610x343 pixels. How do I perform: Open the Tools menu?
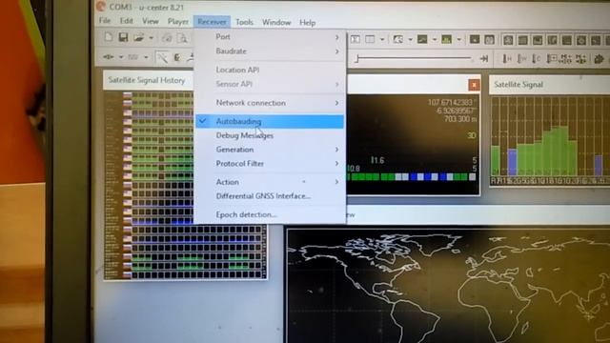coord(244,23)
